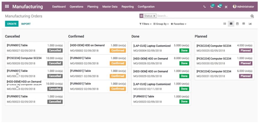Open activities clock icon with 17 badge
262x125 pixels.
pyautogui.click(x=212, y=6)
